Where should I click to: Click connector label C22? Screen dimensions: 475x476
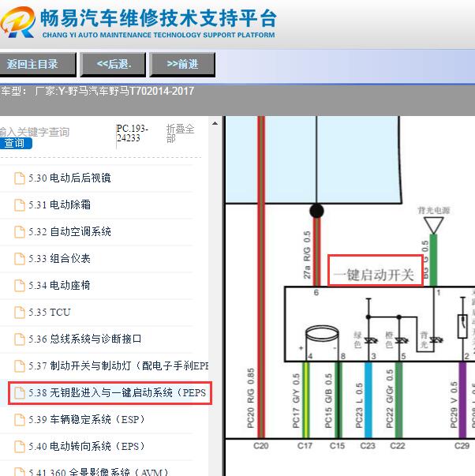point(398,446)
